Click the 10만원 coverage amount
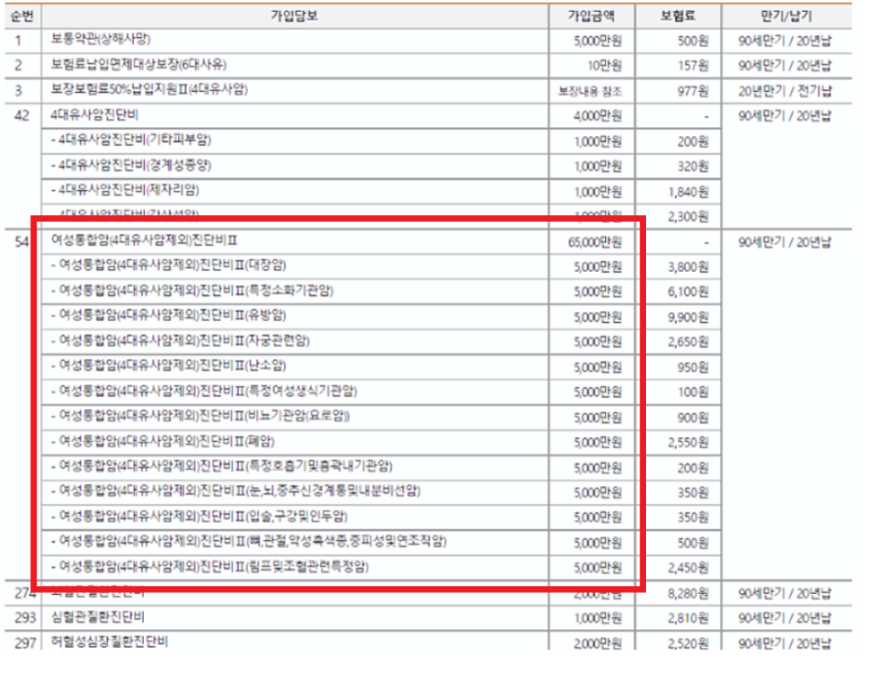 [x=604, y=66]
